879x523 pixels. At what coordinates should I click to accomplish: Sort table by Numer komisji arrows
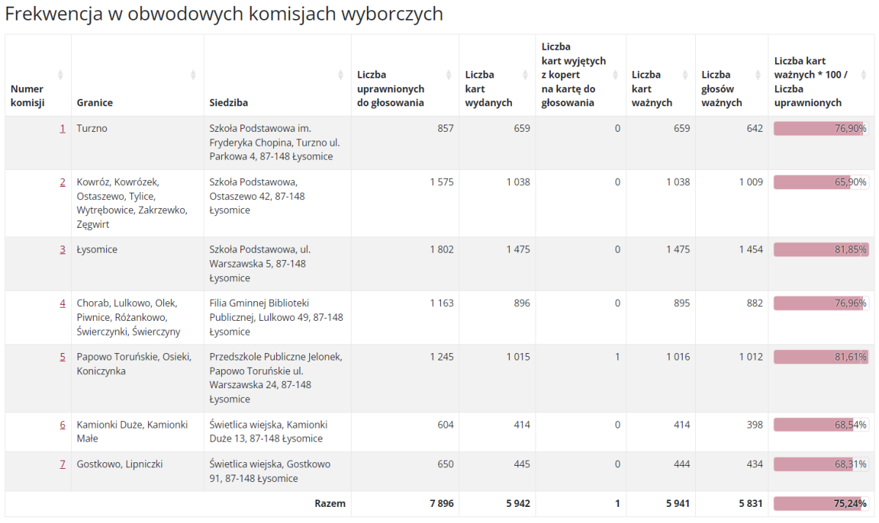click(60, 75)
